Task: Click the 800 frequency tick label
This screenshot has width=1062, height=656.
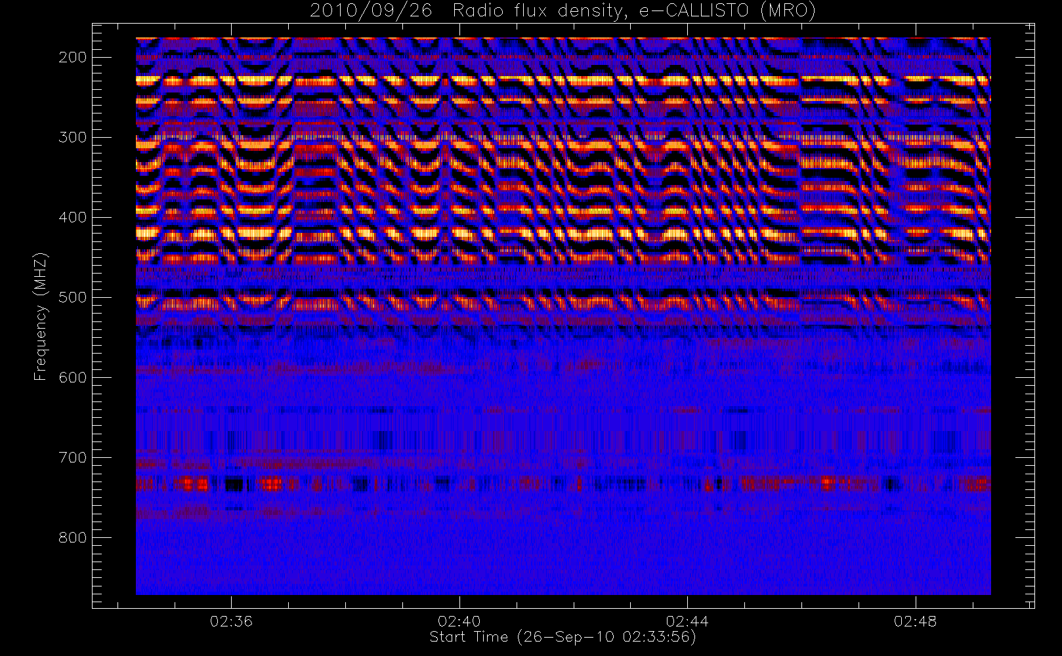Action: point(73,537)
